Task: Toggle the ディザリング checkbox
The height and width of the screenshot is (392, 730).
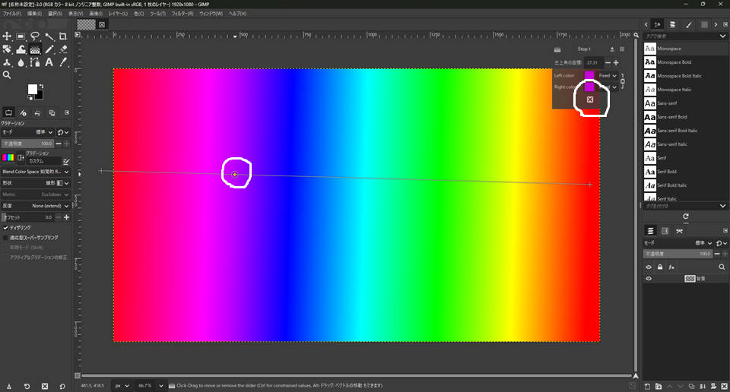Action: pyautogui.click(x=6, y=227)
